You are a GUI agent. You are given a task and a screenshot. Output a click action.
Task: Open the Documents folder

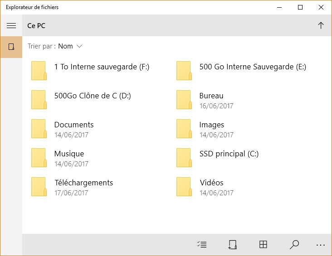pyautogui.click(x=73, y=125)
